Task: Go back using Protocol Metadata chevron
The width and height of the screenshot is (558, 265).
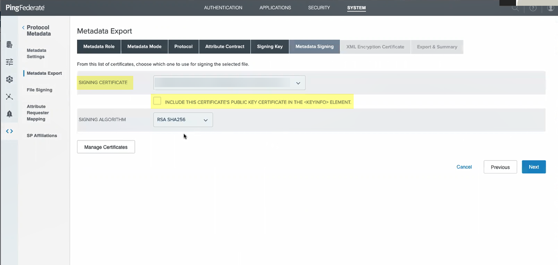Action: [x=23, y=28]
